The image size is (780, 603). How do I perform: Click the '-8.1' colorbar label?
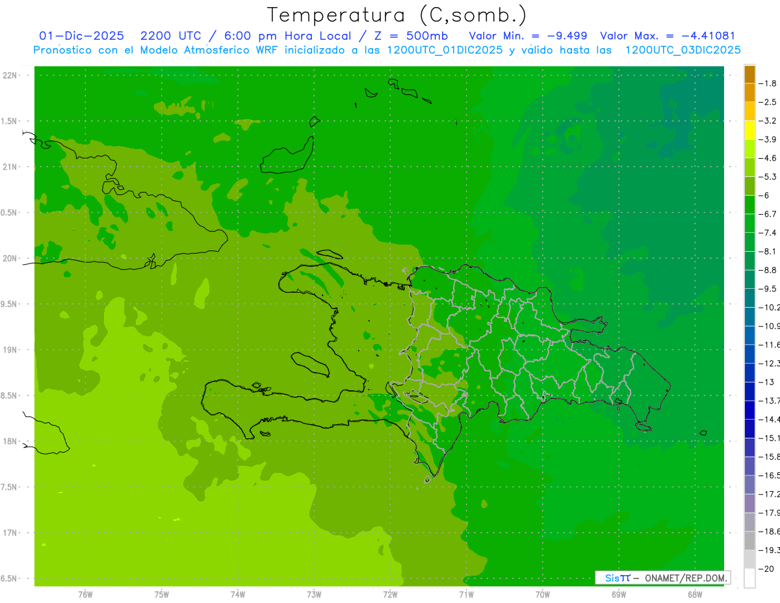pyautogui.click(x=768, y=251)
